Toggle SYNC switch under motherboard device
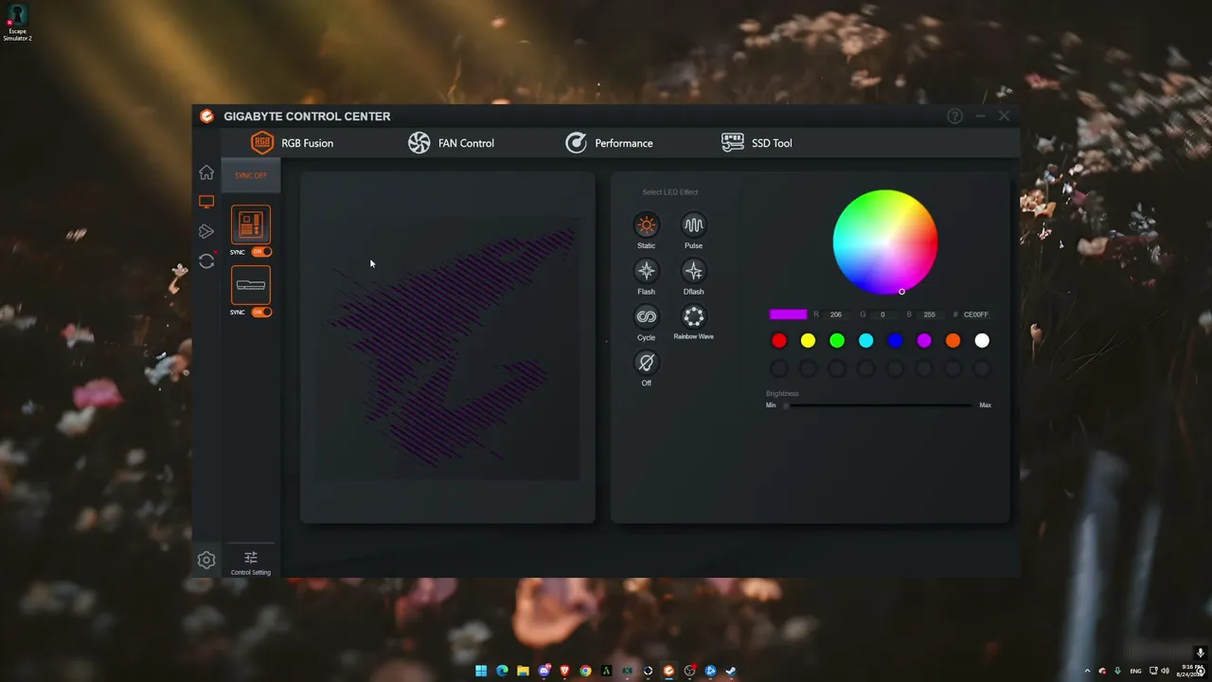Viewport: 1212px width, 682px height. click(x=261, y=252)
